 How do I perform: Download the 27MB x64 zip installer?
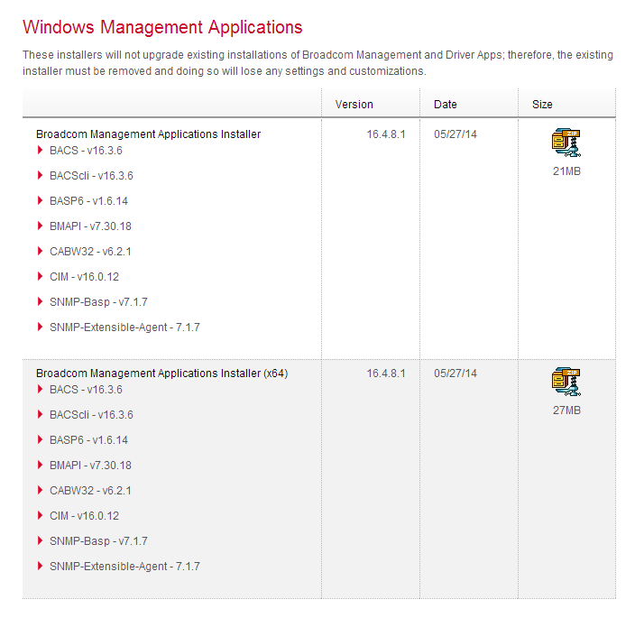pos(566,382)
